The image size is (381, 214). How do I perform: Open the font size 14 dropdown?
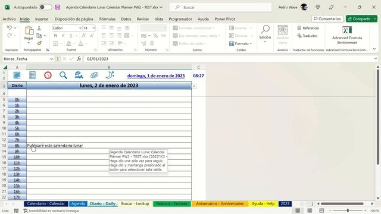(x=93, y=28)
